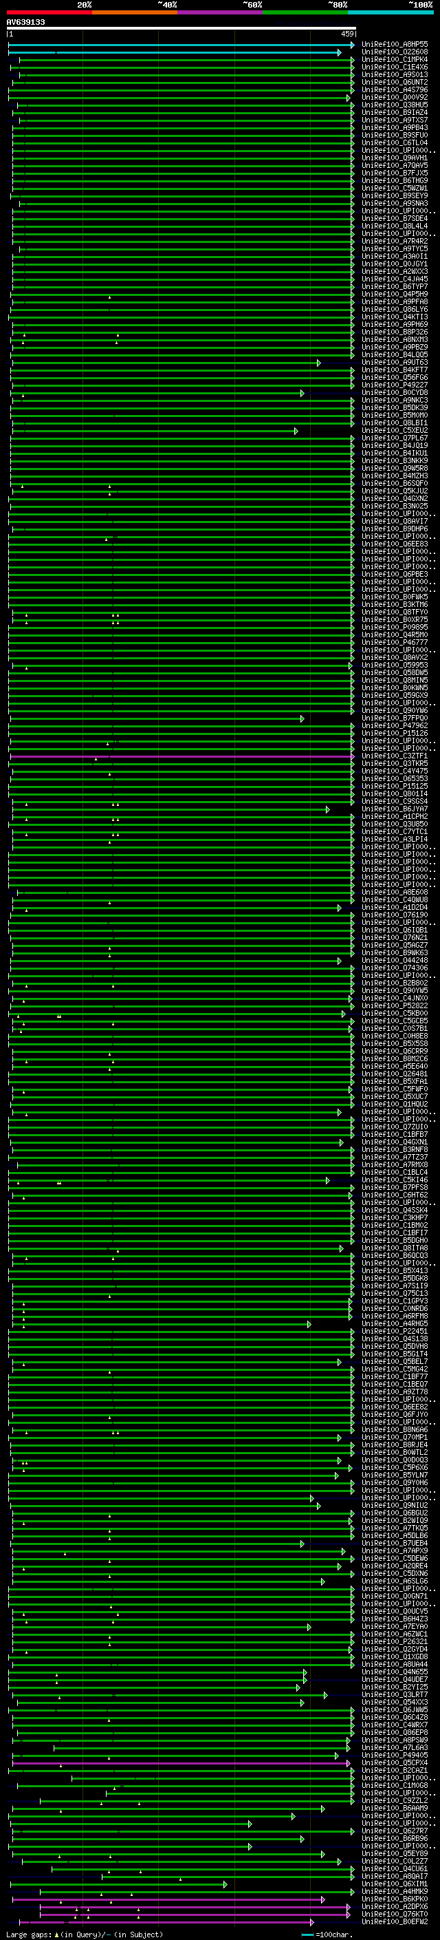Click the UniRef100_P49405 label
This screenshot has height=1940, width=440.
click(394, 1756)
